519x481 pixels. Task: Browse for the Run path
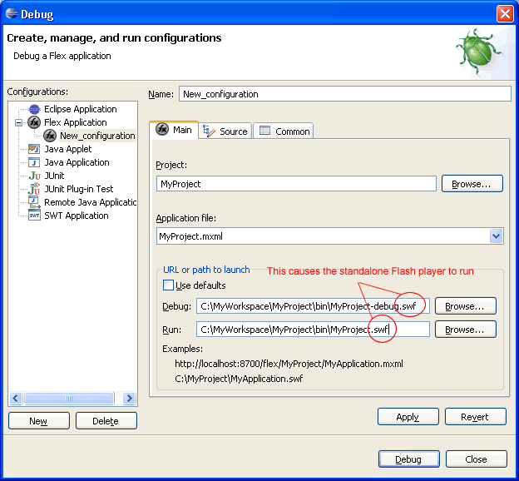[x=466, y=330]
